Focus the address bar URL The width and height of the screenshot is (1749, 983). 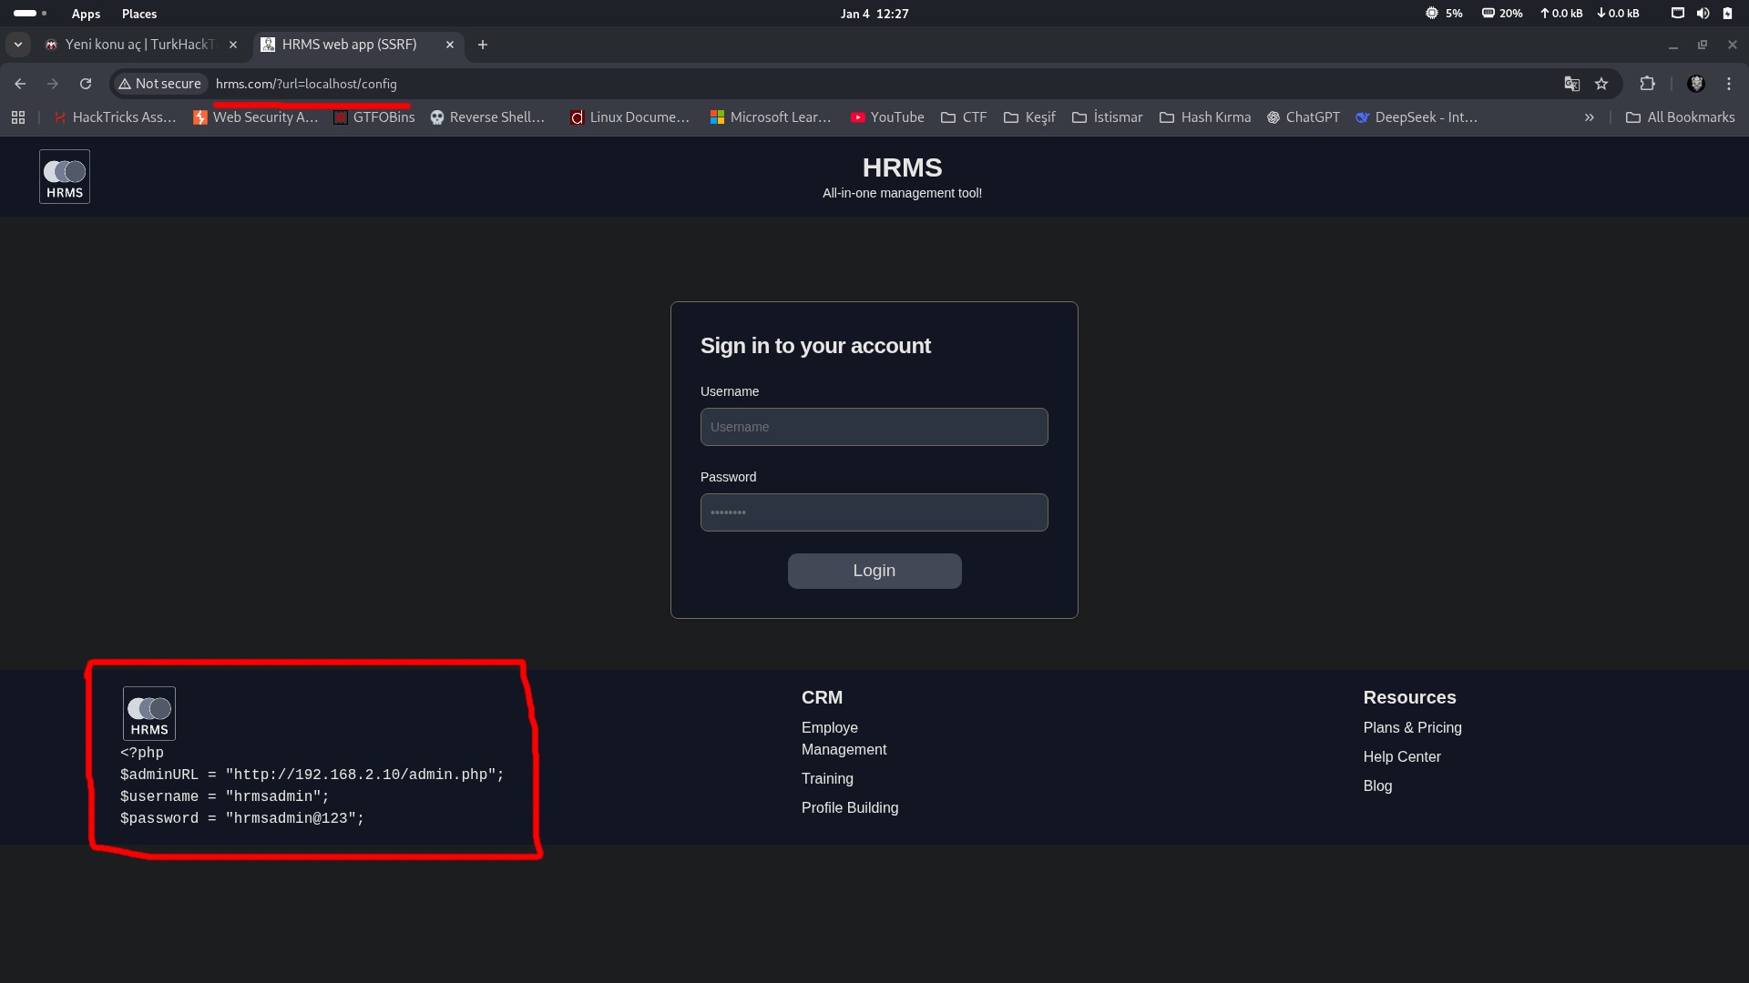[306, 84]
